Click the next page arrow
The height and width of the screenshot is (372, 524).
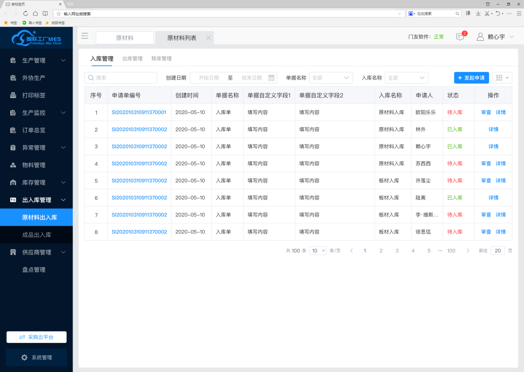click(468, 250)
